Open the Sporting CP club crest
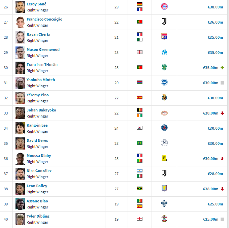Image resolution: width=229 pixels, height=228 pixels. (x=164, y=67)
